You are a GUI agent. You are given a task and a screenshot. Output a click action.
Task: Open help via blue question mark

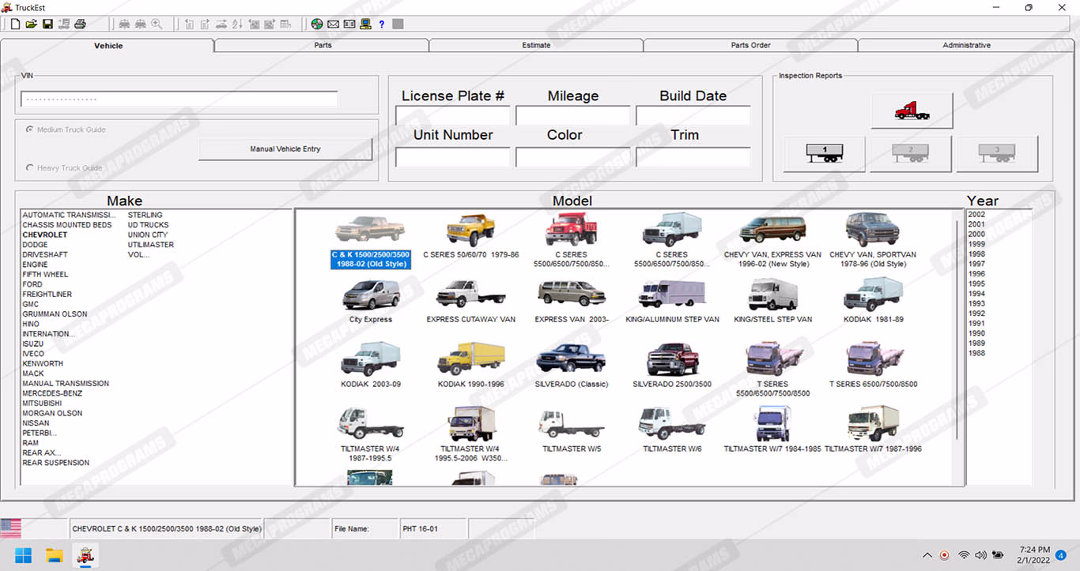(382, 24)
